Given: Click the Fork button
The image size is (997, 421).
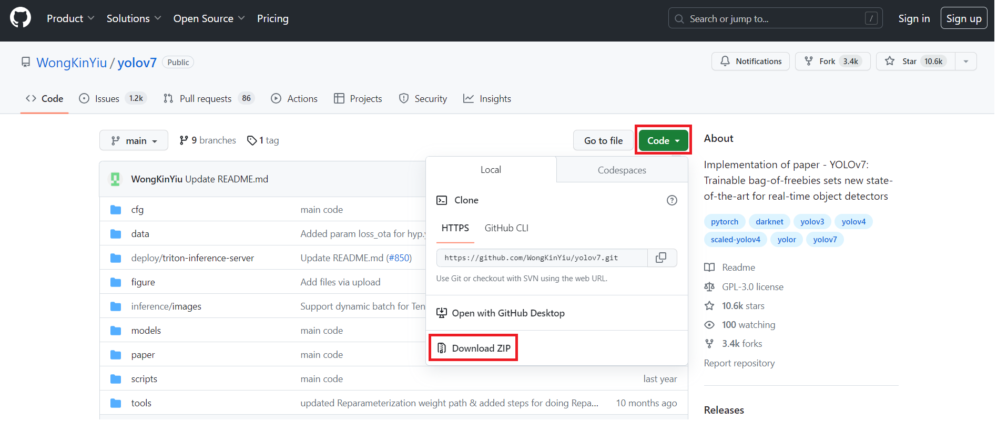Looking at the screenshot, I should pyautogui.click(x=832, y=61).
